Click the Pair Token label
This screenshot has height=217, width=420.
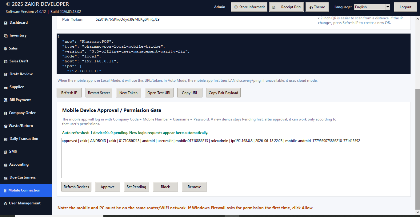[x=72, y=19]
